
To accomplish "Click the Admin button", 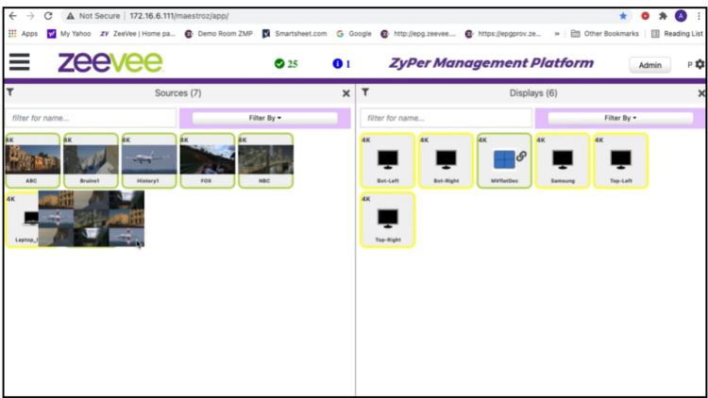I will 649,65.
